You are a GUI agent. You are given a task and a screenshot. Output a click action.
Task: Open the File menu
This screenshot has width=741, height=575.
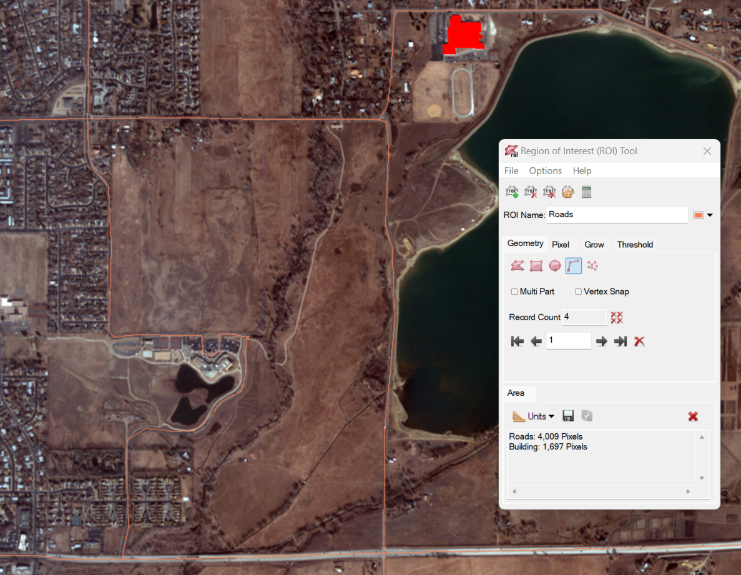pos(511,170)
